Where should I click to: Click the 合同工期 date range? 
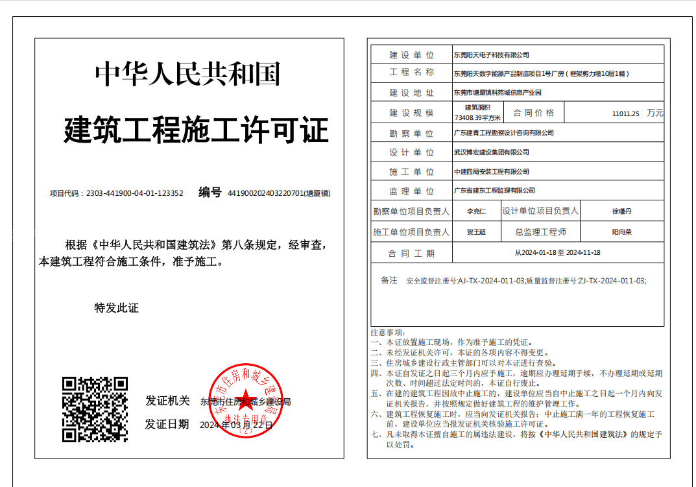pos(557,253)
